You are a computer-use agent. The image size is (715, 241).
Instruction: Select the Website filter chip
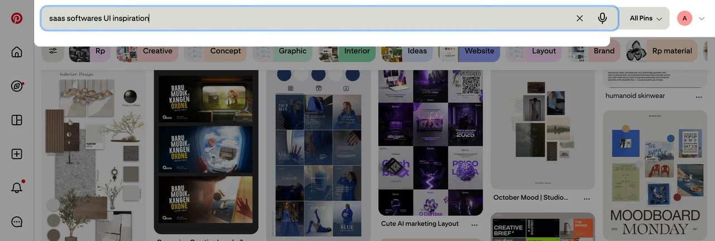[x=469, y=51]
